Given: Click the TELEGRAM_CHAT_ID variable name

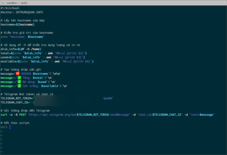Looking at the screenshot, I should tap(14, 103).
